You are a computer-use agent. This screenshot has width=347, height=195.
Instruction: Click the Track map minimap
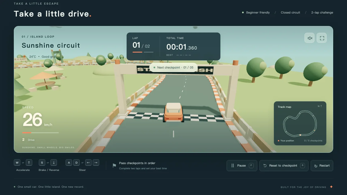point(300,123)
